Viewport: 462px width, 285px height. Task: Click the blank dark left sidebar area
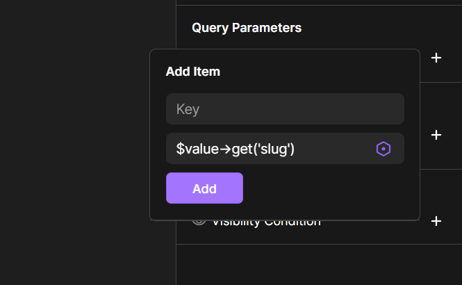74,147
